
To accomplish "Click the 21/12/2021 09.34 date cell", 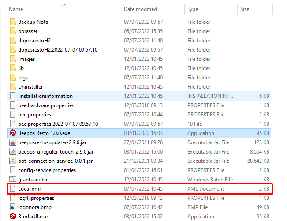I will (143, 161).
